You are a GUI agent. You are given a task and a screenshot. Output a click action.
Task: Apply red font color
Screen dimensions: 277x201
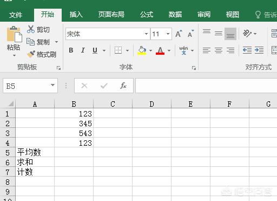pyautogui.click(x=160, y=50)
